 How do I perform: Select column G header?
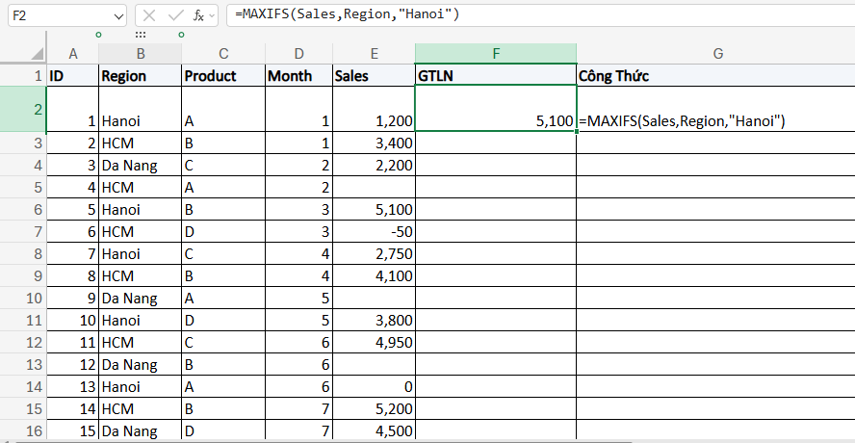coord(716,54)
